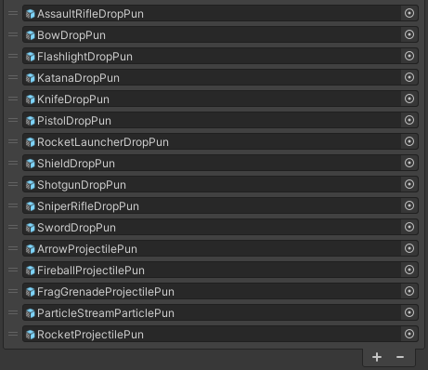The width and height of the screenshot is (428, 370).
Task: Remove list element with minus button
Action: coord(400,357)
